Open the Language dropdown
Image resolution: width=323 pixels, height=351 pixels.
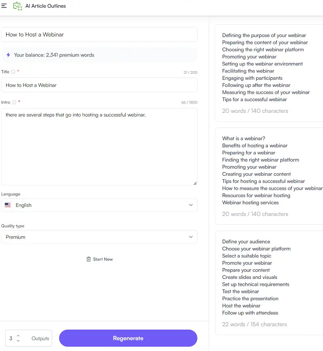pos(99,205)
